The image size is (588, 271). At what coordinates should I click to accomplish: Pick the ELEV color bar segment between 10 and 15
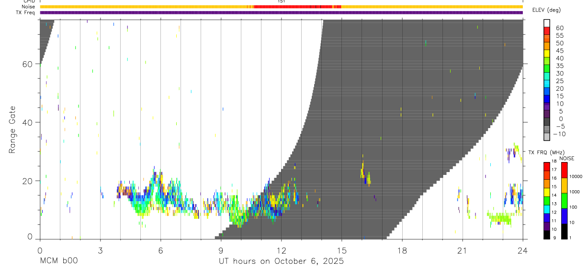[x=547, y=100]
